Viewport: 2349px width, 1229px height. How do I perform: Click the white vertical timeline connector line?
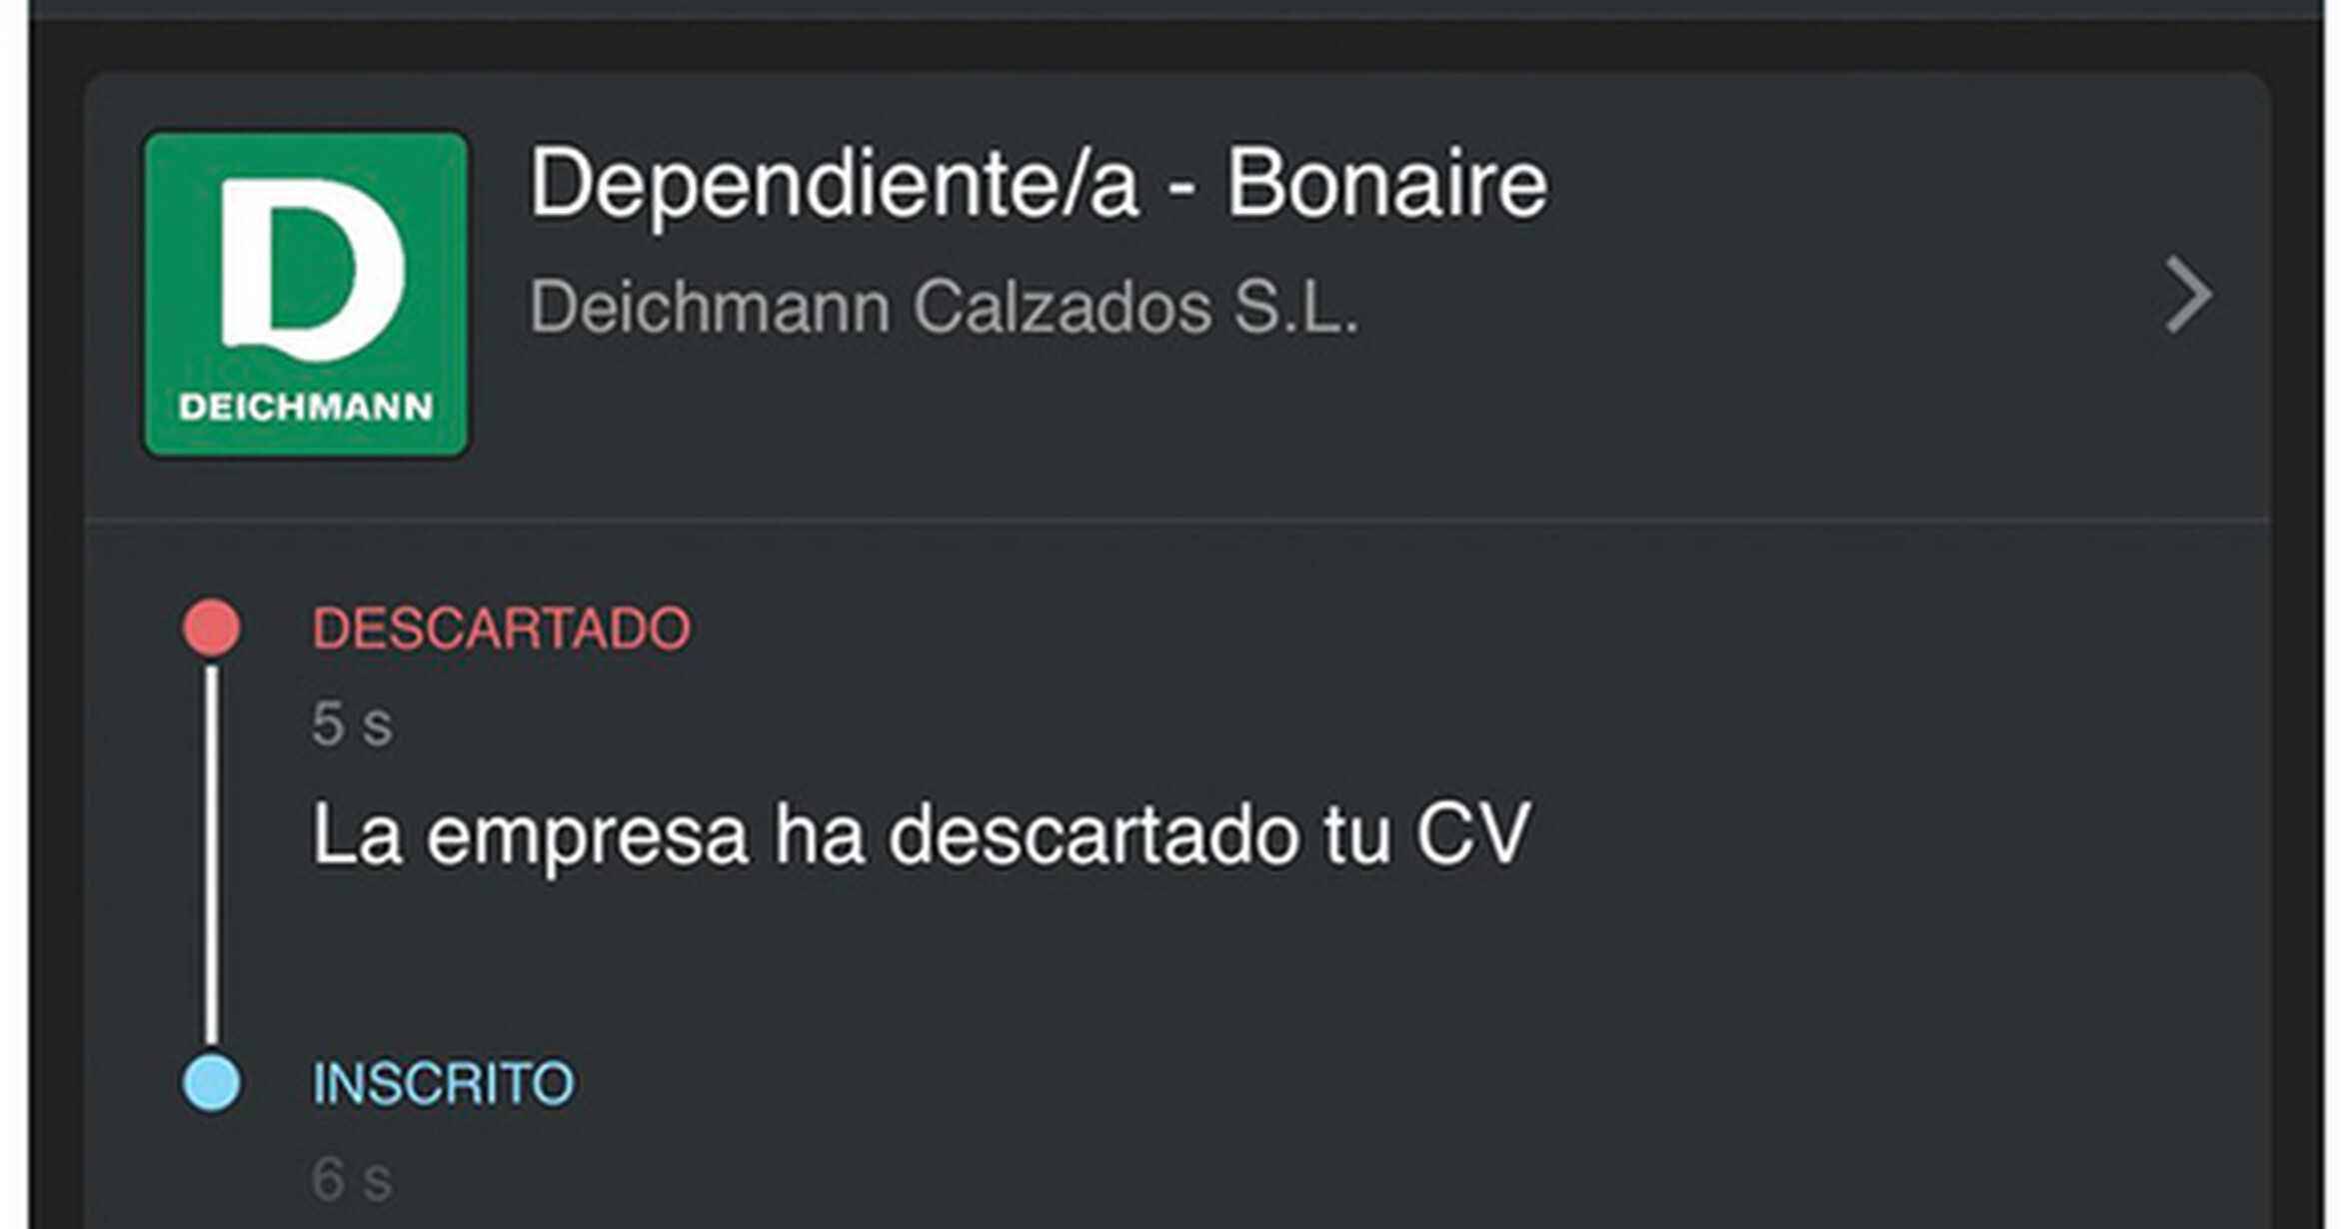click(211, 854)
